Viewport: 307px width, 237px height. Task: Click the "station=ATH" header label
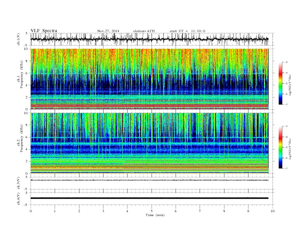pos(144,31)
